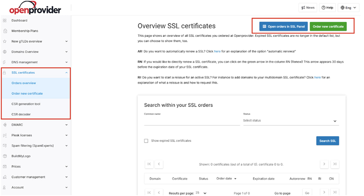Screen dimensions: 364x196
Task: Collapse SSL certificates menu chevron
Action: pos(66,73)
